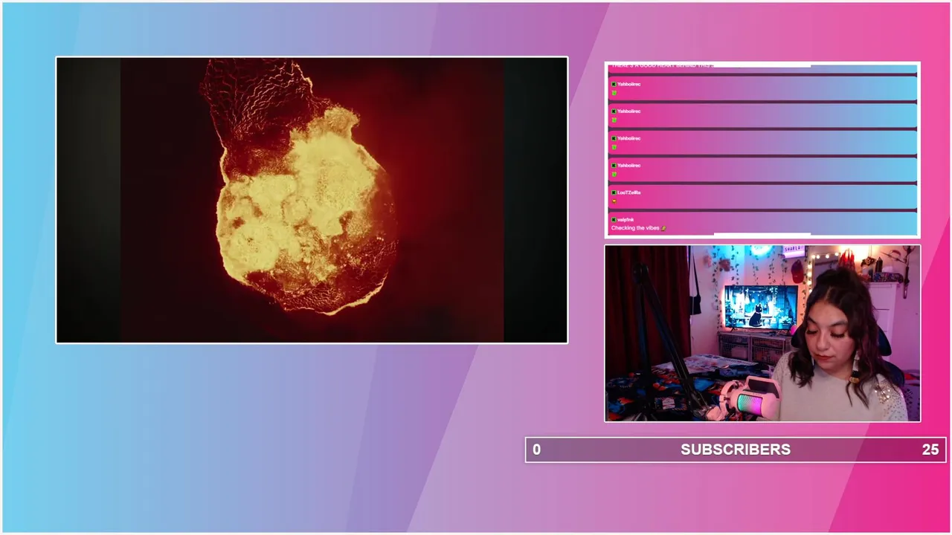Click the lava video playing in the media frame
Image resolution: width=952 pixels, height=535 pixels.
pyautogui.click(x=312, y=200)
